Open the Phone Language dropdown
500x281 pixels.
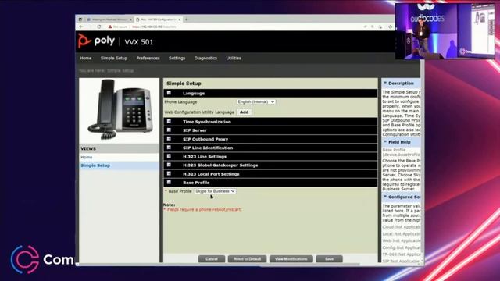(x=256, y=102)
